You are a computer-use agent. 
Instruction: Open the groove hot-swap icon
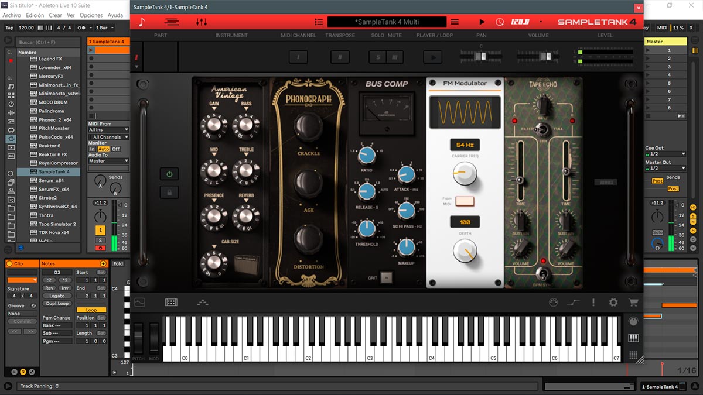tap(33, 305)
